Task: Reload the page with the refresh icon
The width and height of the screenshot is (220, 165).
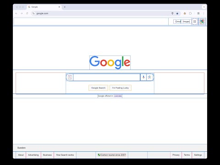Action: pos(27,13)
